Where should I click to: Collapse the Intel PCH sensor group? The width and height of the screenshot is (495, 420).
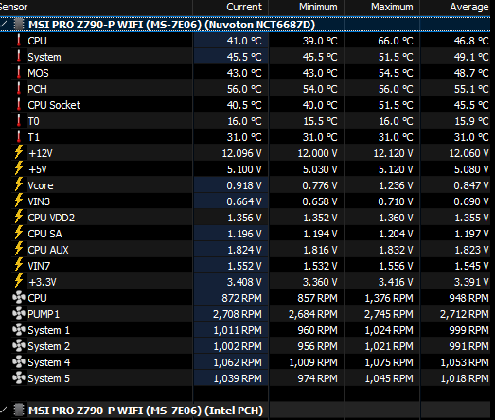(x=4, y=410)
